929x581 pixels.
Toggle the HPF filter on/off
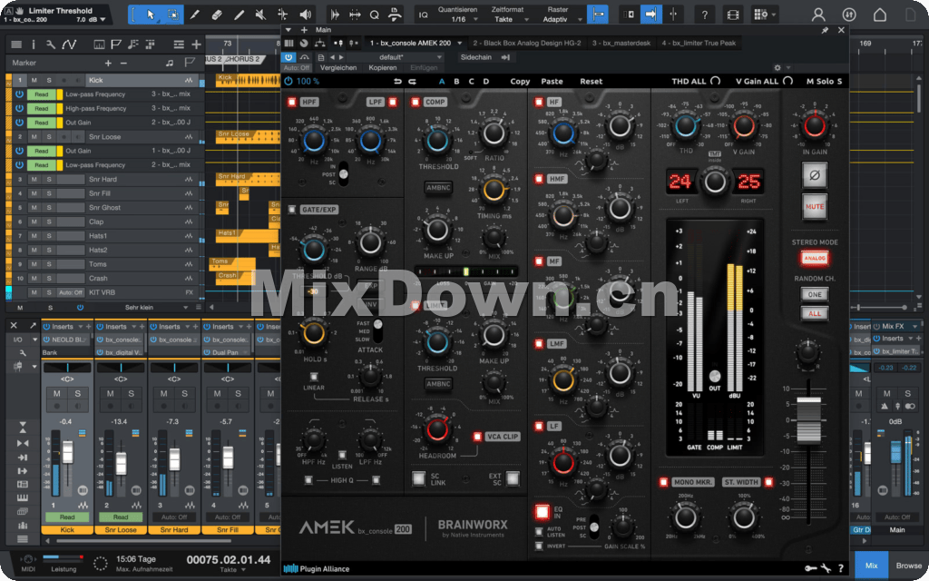pos(291,102)
